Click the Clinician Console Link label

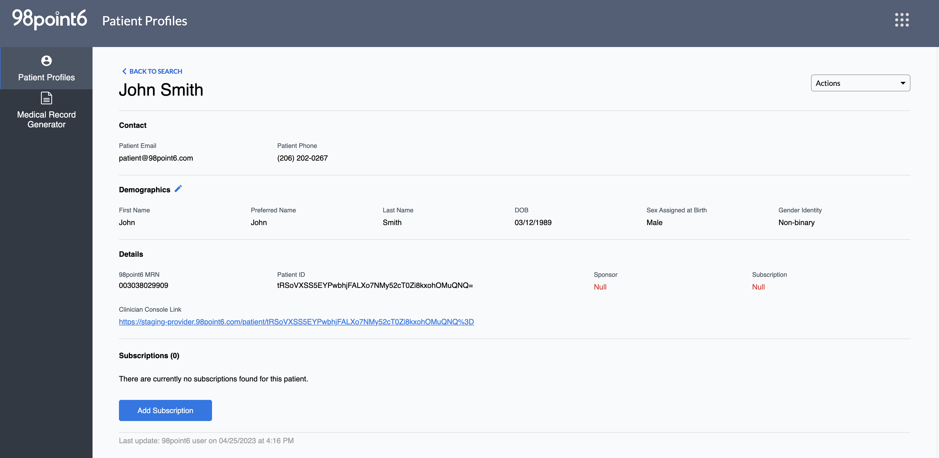[150, 310]
